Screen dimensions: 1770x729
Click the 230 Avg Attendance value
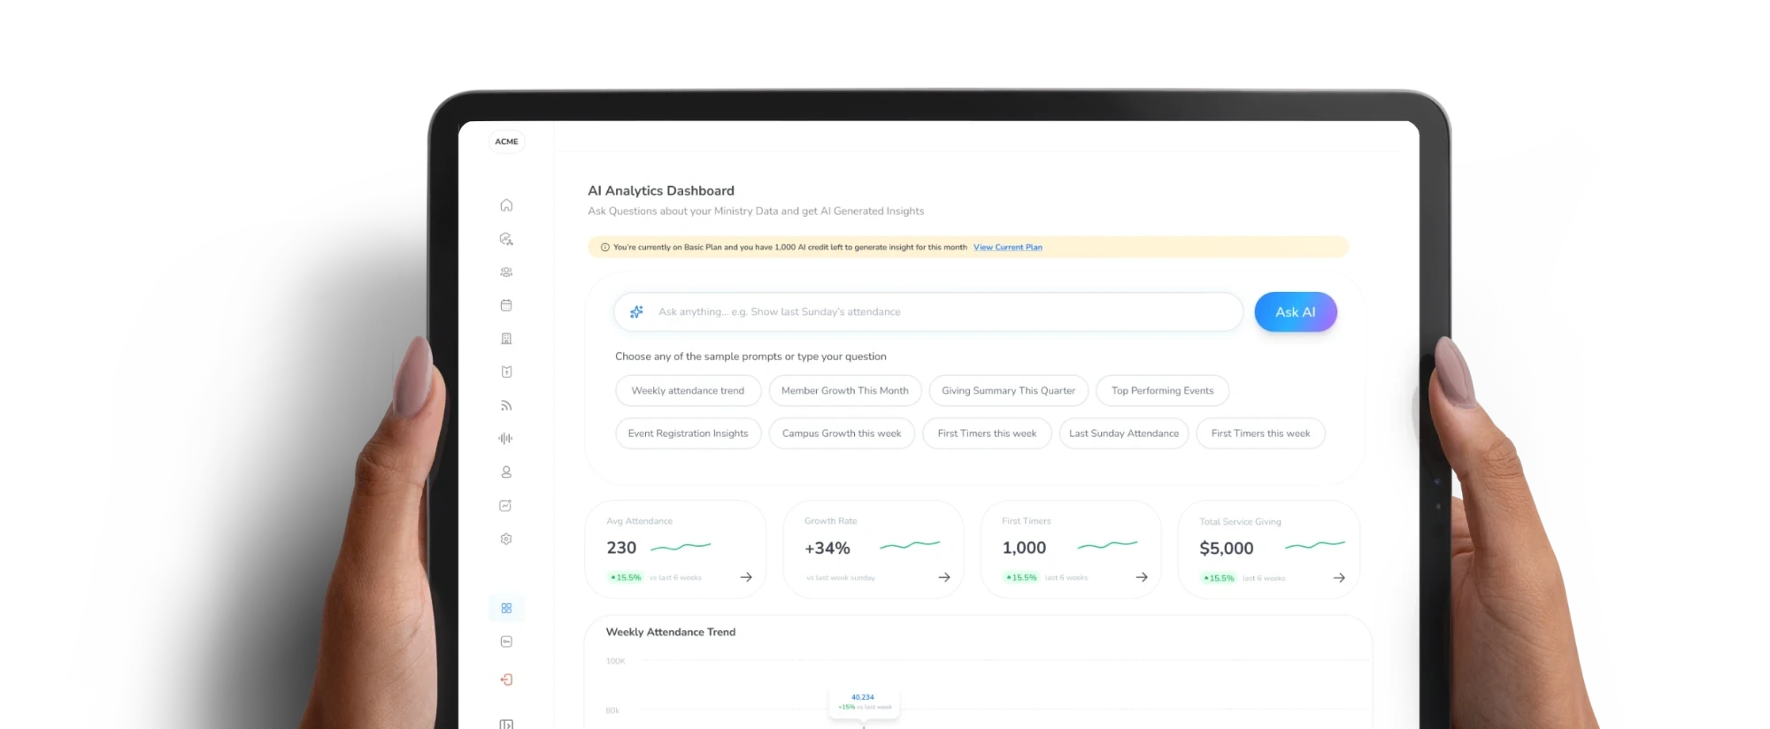[621, 548]
